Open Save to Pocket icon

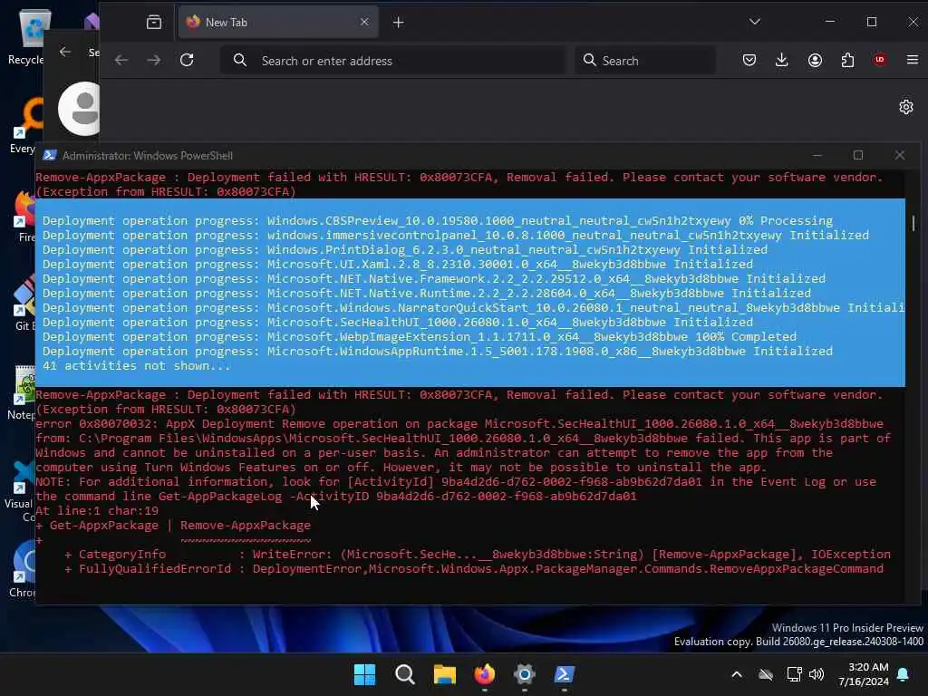click(749, 60)
